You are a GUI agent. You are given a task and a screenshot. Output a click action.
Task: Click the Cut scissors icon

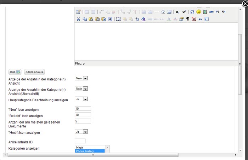click(78, 19)
